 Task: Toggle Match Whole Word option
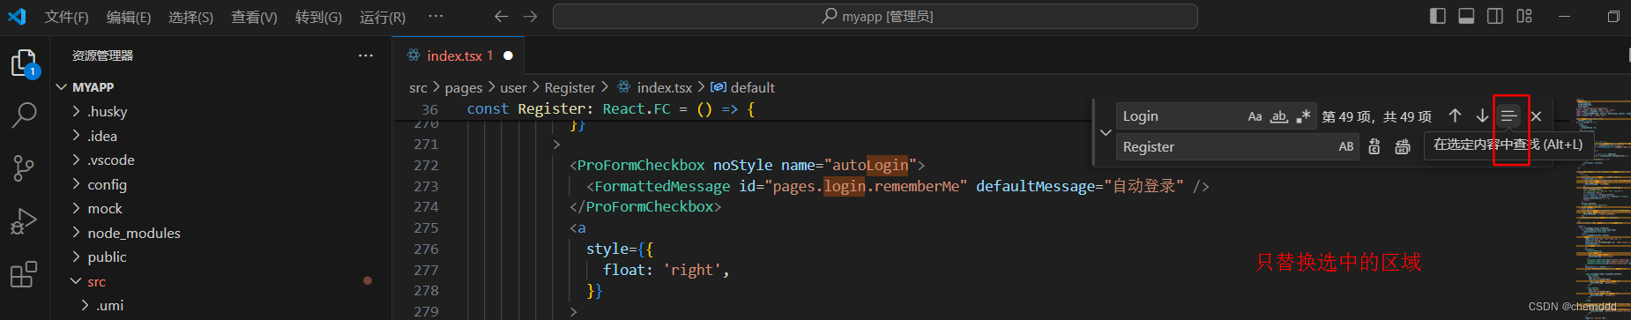coord(1279,116)
